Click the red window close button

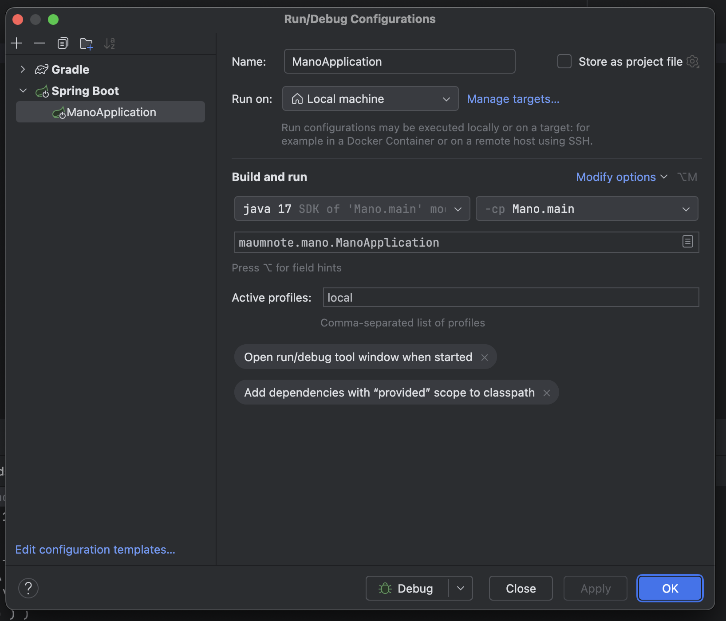[18, 20]
